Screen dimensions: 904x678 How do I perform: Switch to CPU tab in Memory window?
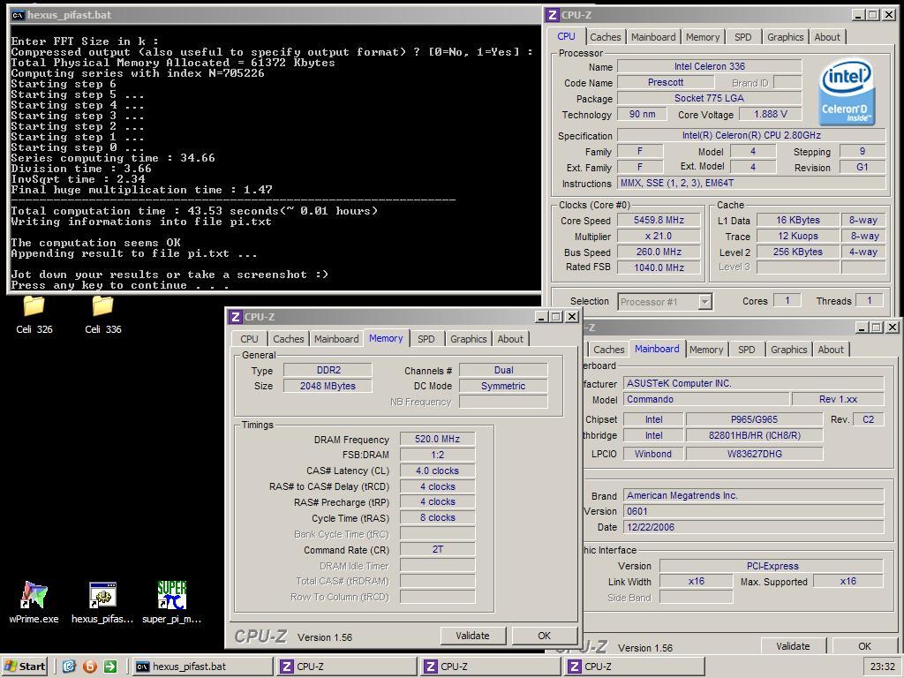pyautogui.click(x=249, y=339)
